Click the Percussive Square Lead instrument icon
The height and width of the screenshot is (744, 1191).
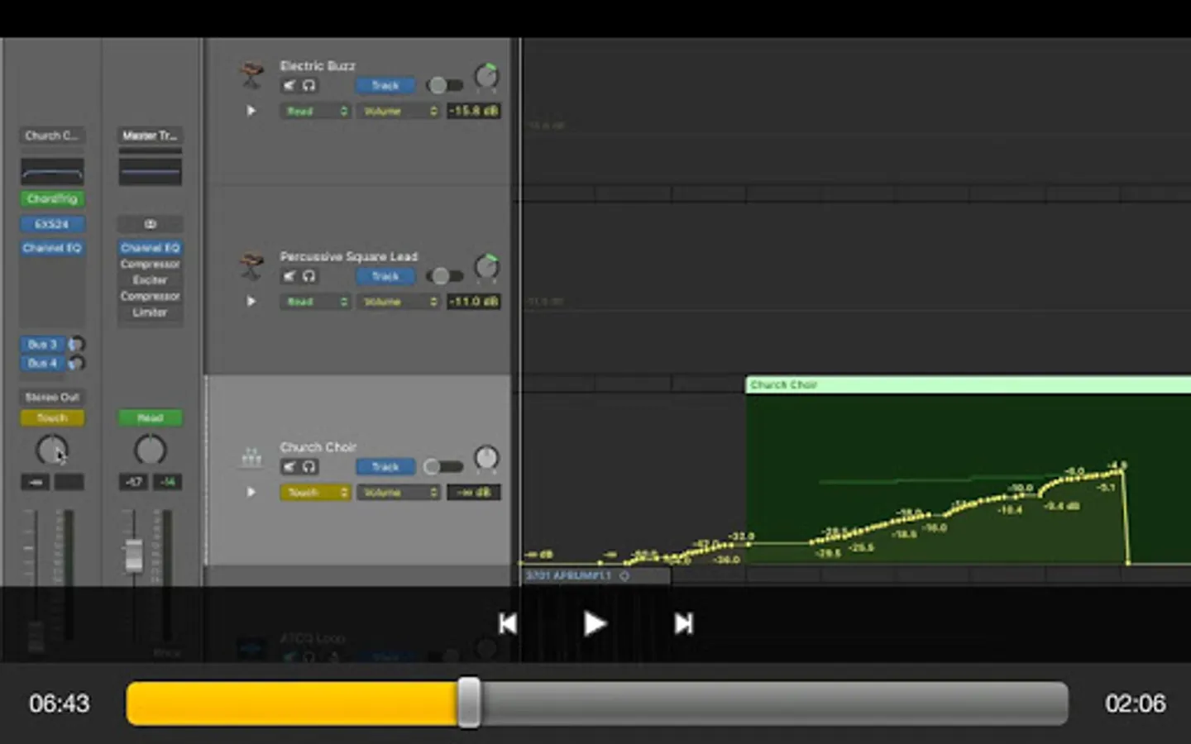coord(251,265)
